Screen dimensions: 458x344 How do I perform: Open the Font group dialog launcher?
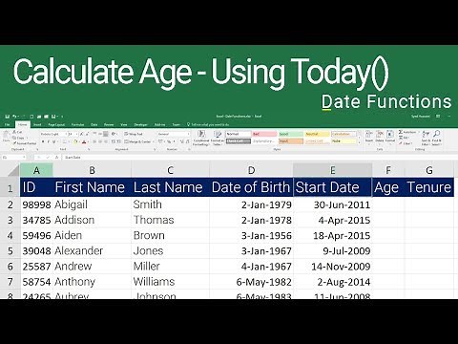89,149
